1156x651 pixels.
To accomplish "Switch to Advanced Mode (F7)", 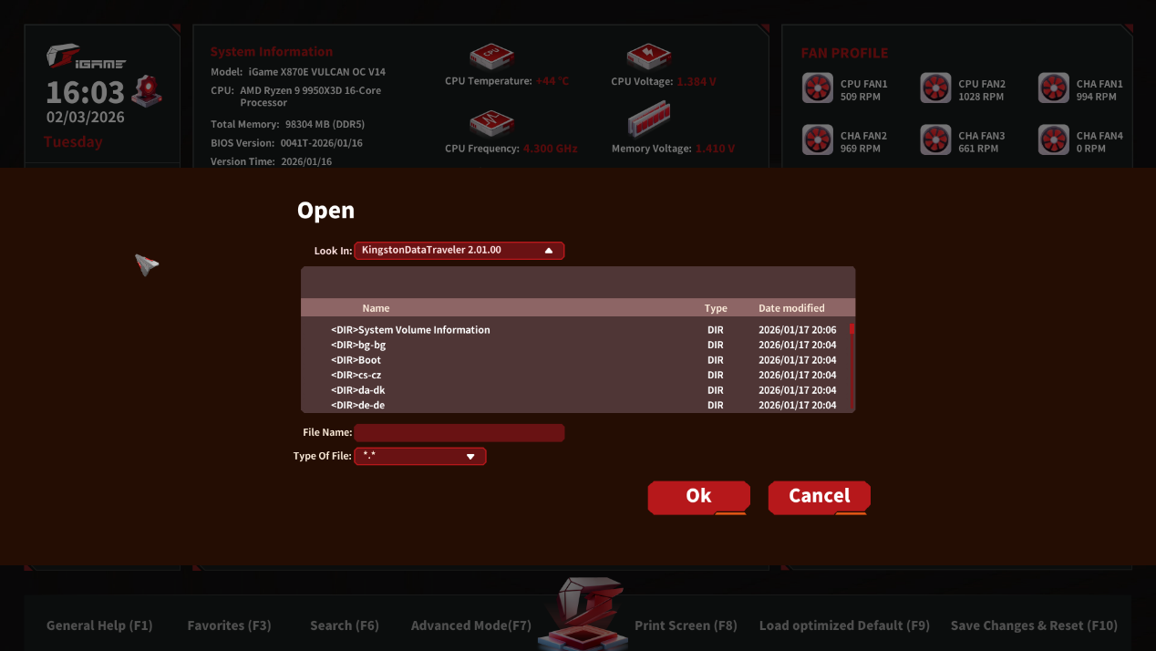I will tap(470, 625).
